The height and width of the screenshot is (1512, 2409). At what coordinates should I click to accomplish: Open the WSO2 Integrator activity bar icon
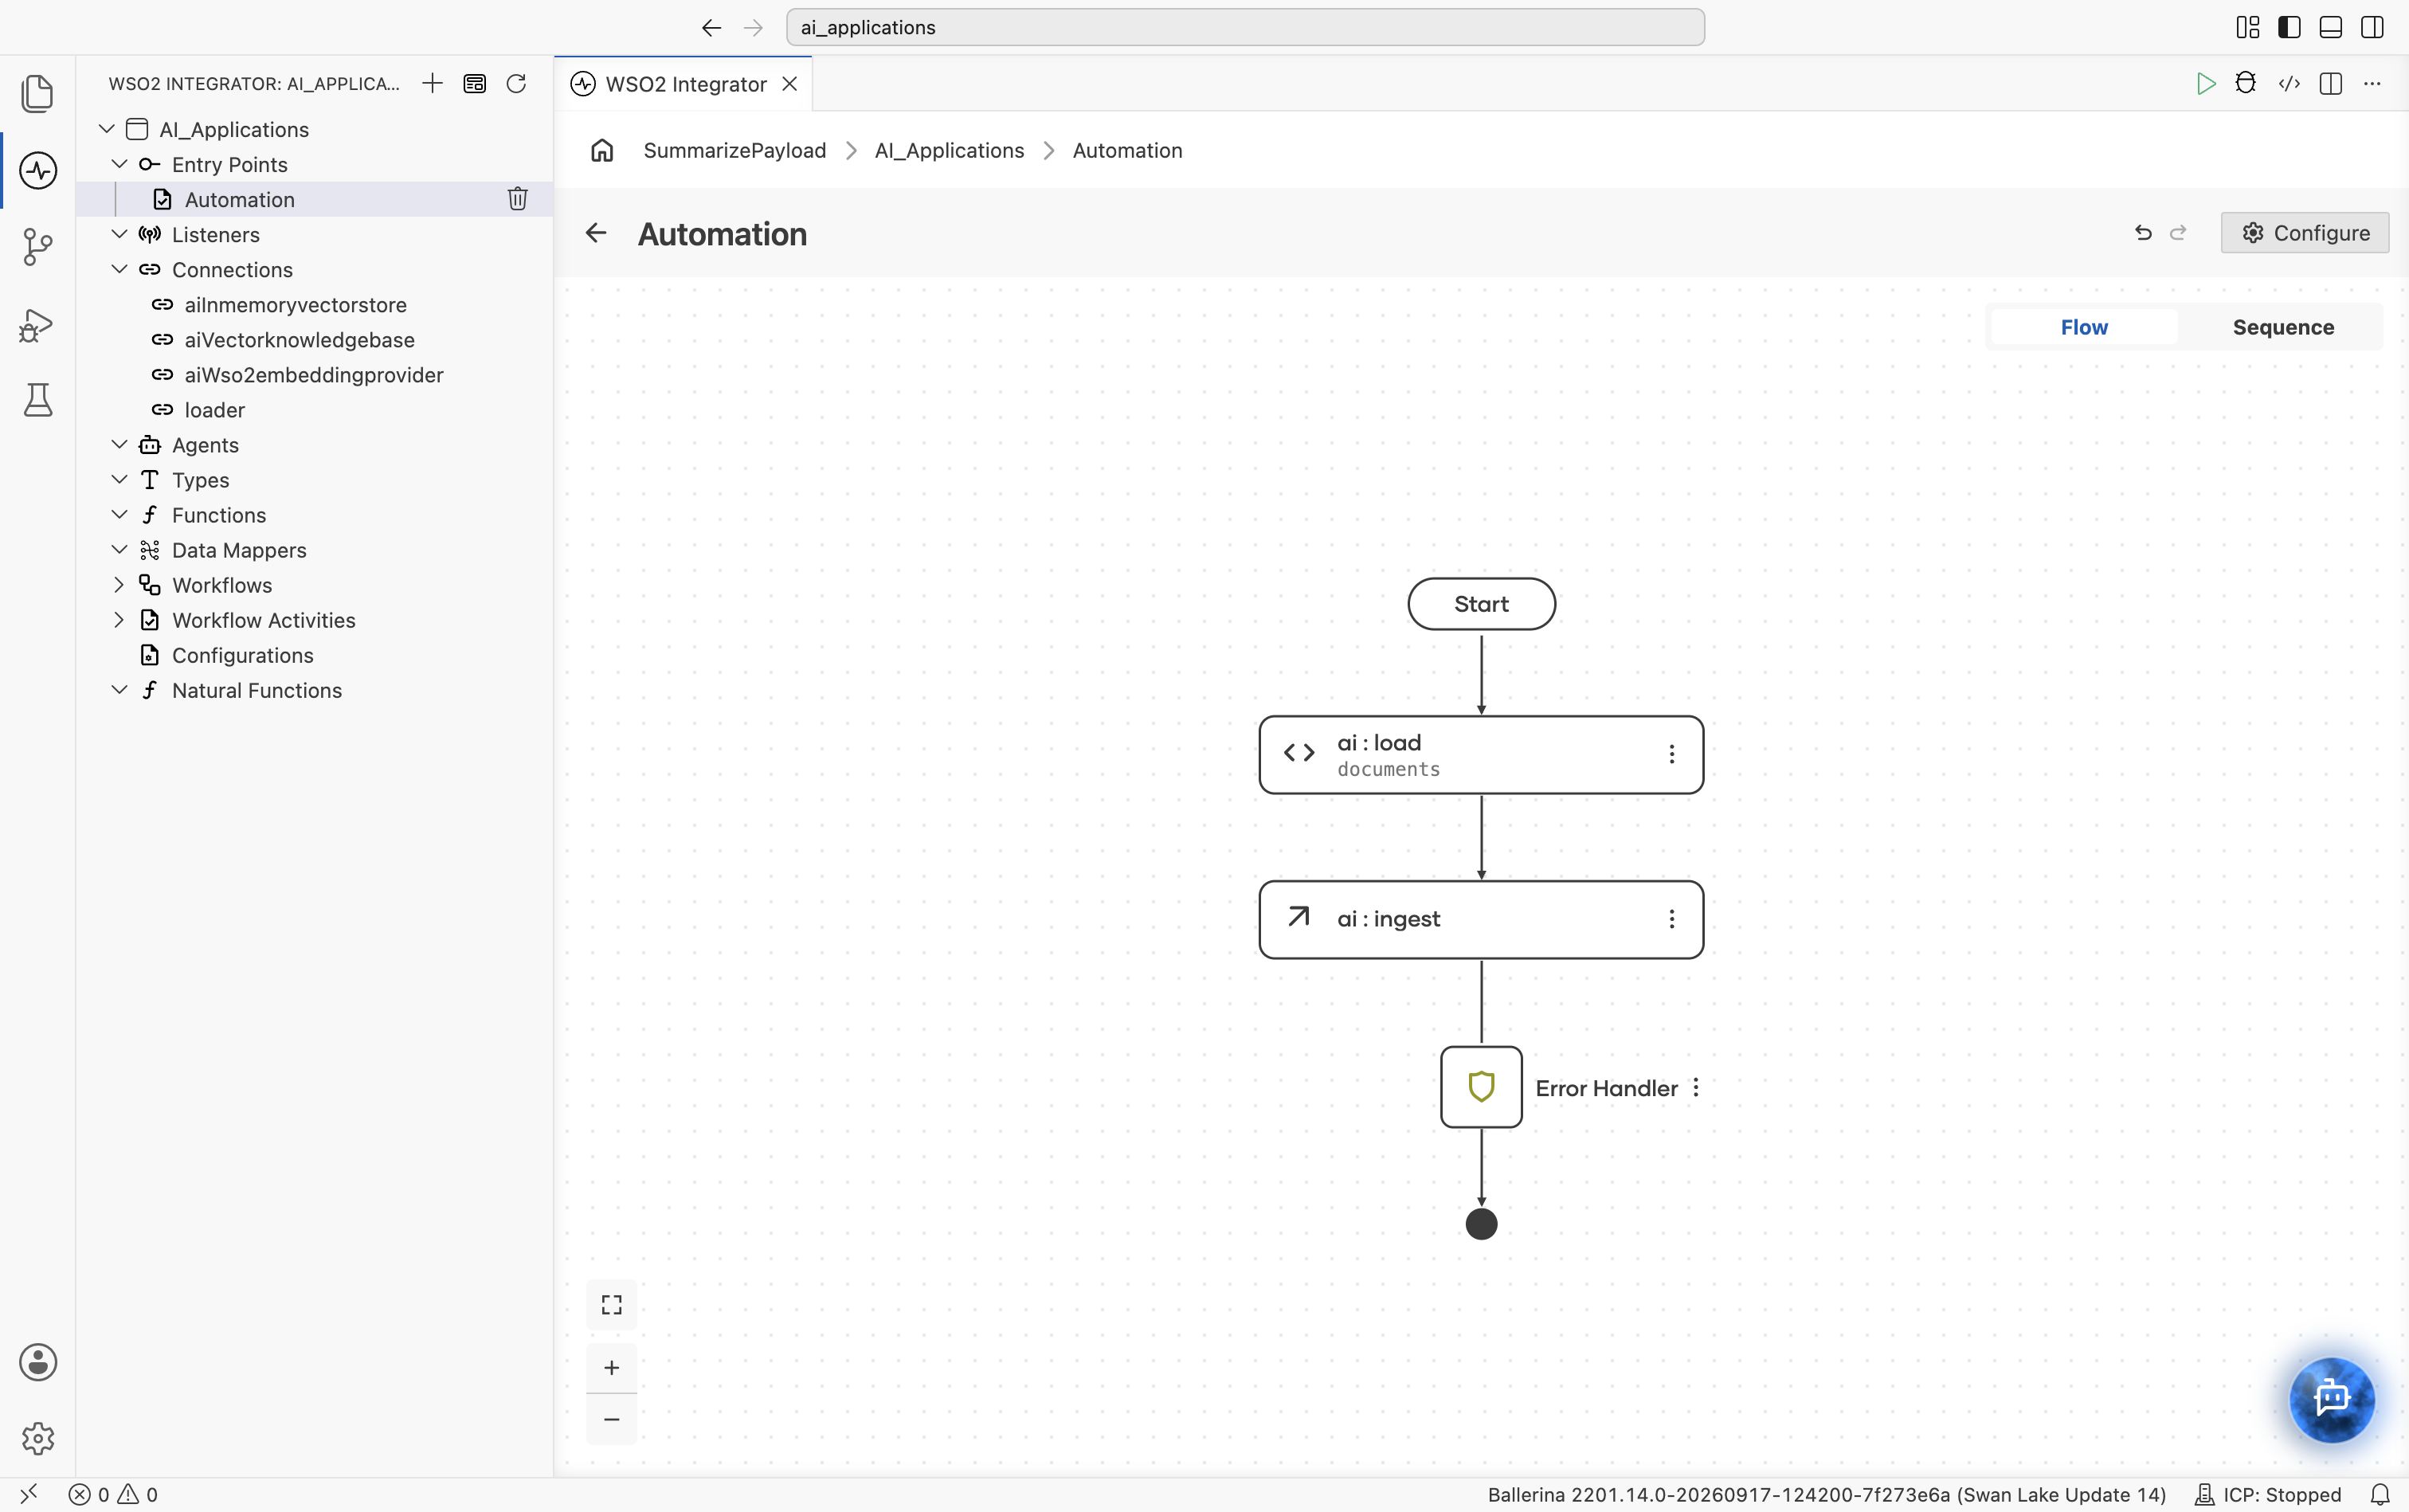pyautogui.click(x=38, y=170)
